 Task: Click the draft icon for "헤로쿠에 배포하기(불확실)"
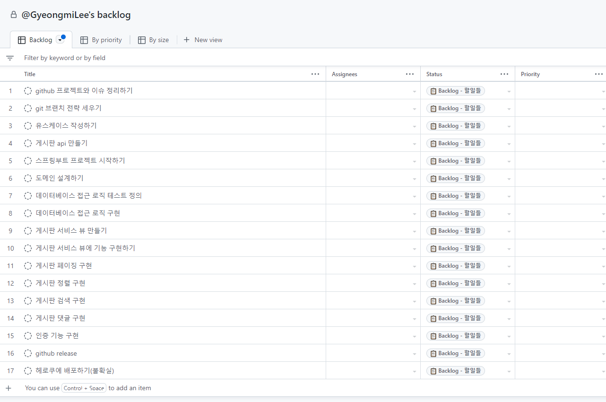coord(28,371)
